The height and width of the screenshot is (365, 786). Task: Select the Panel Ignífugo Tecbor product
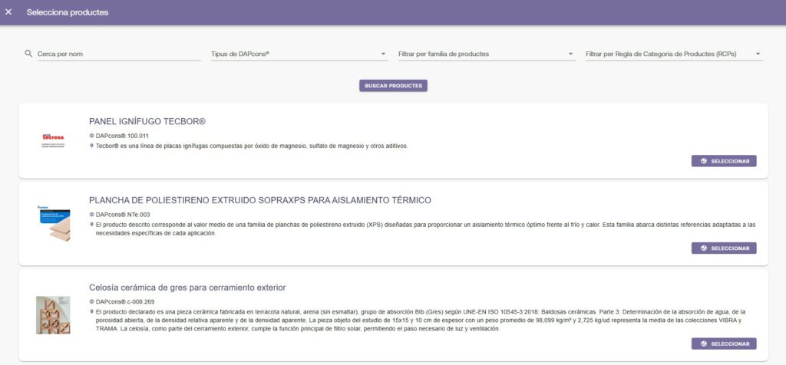(724, 161)
